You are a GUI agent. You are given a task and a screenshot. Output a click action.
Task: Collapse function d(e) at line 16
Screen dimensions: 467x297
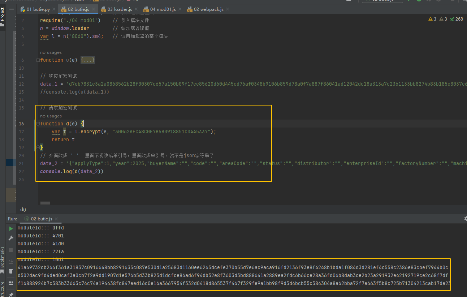(38, 124)
